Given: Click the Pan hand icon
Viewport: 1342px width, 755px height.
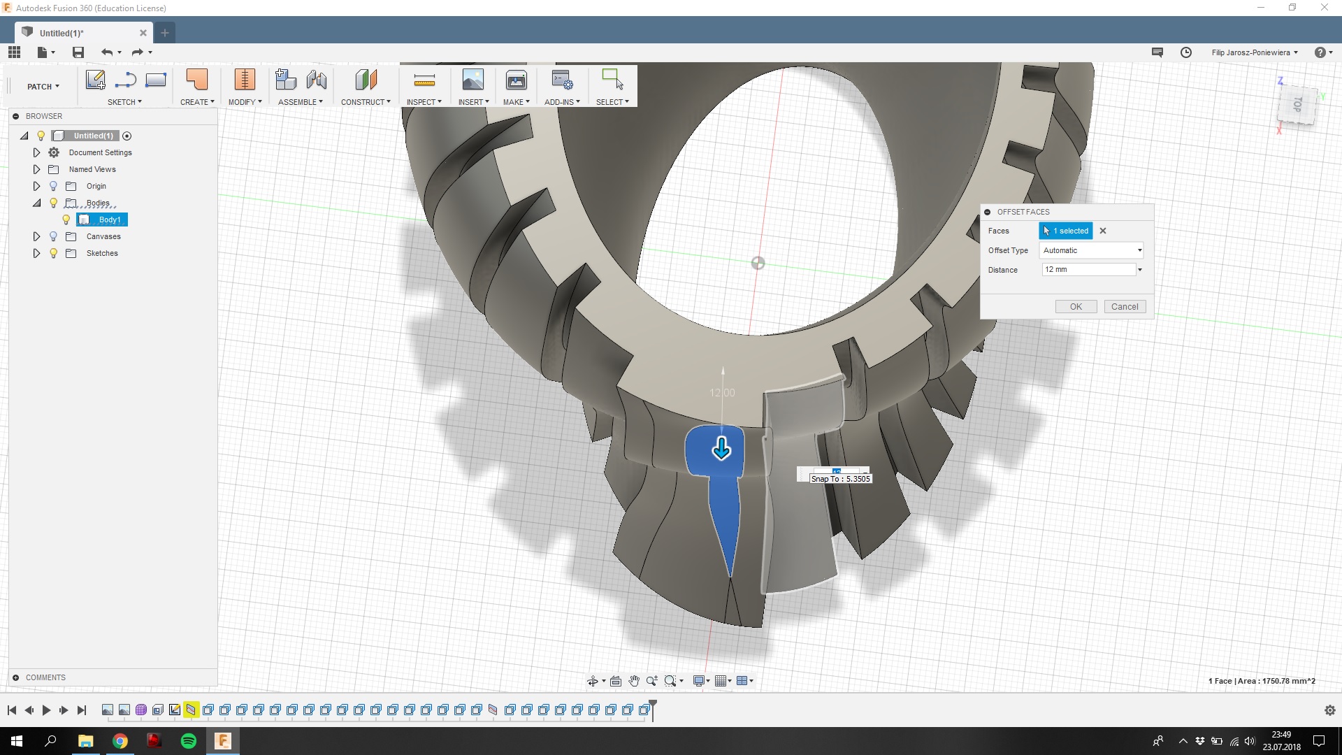Looking at the screenshot, I should pos(634,681).
